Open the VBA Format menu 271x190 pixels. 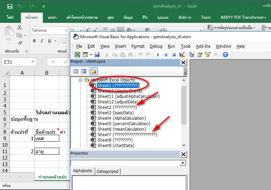click(x=138, y=46)
